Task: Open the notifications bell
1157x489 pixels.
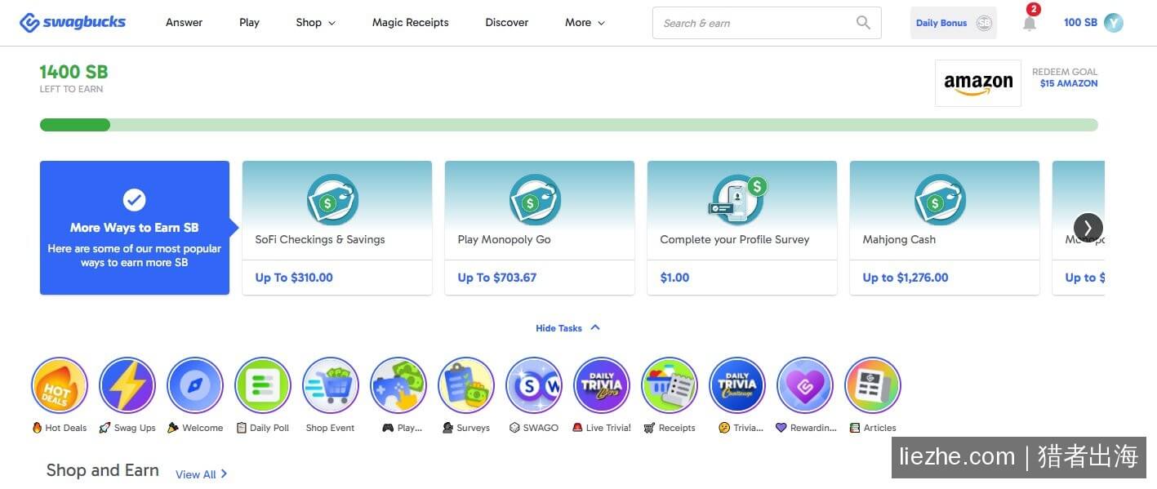Action: click(1030, 23)
